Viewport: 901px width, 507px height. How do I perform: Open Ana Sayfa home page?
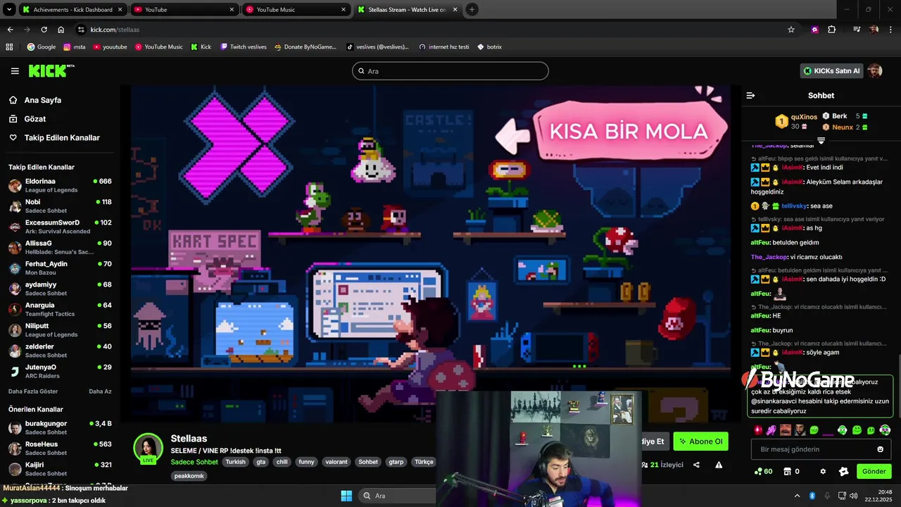(43, 100)
